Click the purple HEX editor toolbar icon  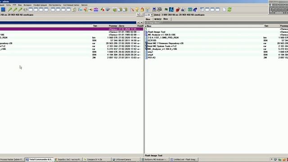(96, 9)
